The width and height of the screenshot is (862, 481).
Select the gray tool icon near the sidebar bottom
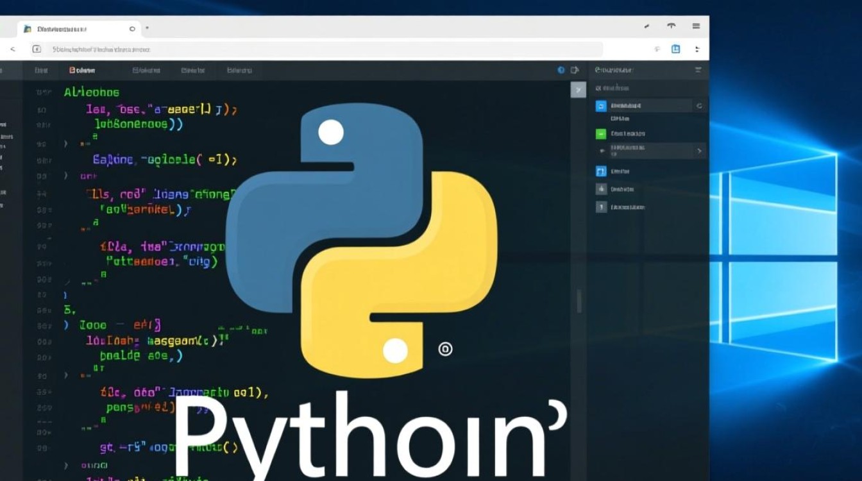603,190
